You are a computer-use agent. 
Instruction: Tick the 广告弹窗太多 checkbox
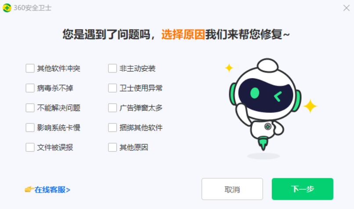112,108
